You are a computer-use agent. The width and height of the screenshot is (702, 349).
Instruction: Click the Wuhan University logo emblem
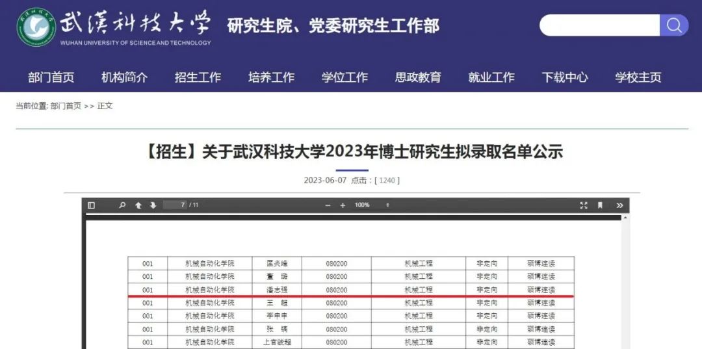[x=36, y=27]
